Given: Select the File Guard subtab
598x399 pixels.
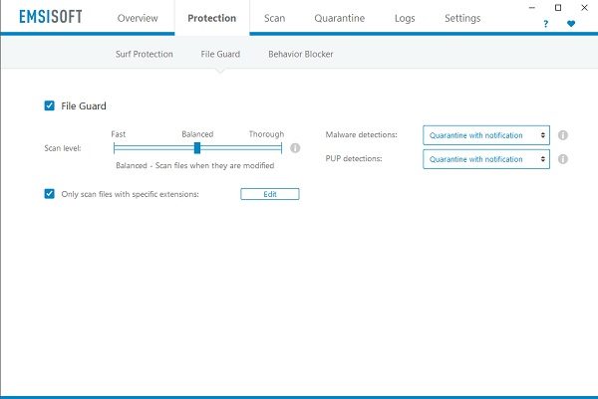Looking at the screenshot, I should (x=220, y=54).
